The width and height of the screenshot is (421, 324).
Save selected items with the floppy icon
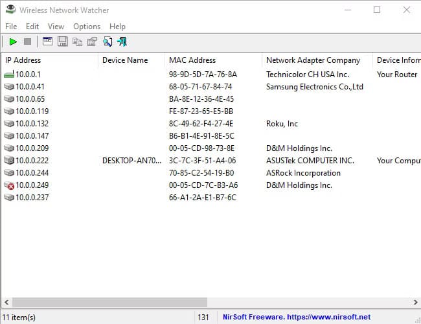tap(63, 41)
